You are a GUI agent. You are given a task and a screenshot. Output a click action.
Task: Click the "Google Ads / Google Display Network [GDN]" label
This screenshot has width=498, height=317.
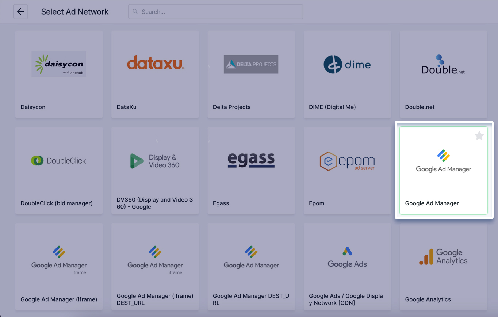coord(346,299)
